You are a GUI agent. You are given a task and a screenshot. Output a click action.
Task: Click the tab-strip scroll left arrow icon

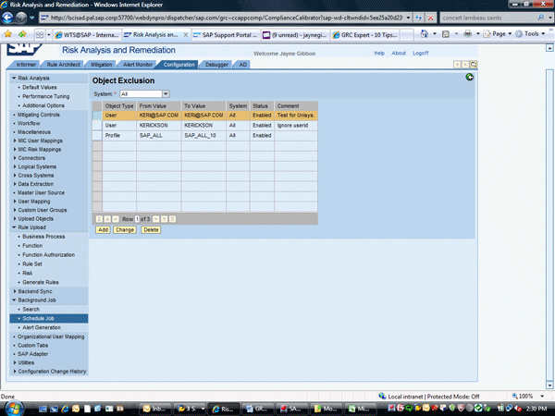[x=457, y=65]
